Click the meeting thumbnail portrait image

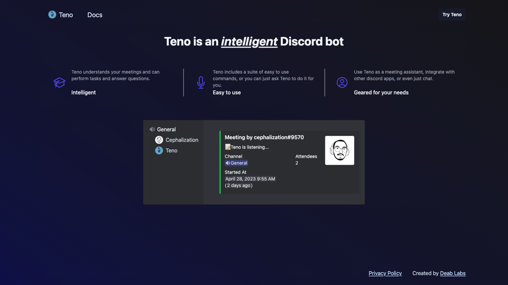click(339, 150)
